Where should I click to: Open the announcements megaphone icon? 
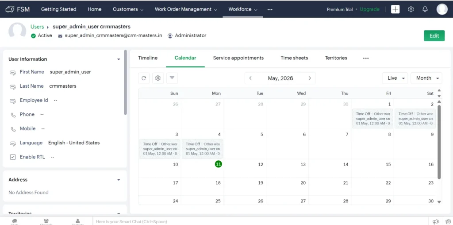point(436,221)
